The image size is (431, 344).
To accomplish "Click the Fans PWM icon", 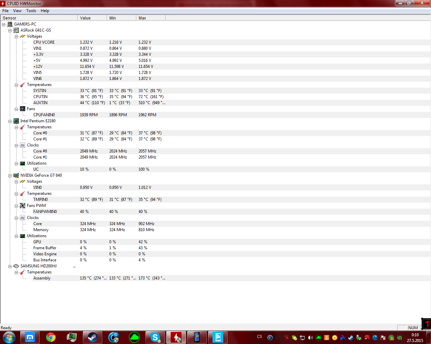I will pyautogui.click(x=23, y=206).
